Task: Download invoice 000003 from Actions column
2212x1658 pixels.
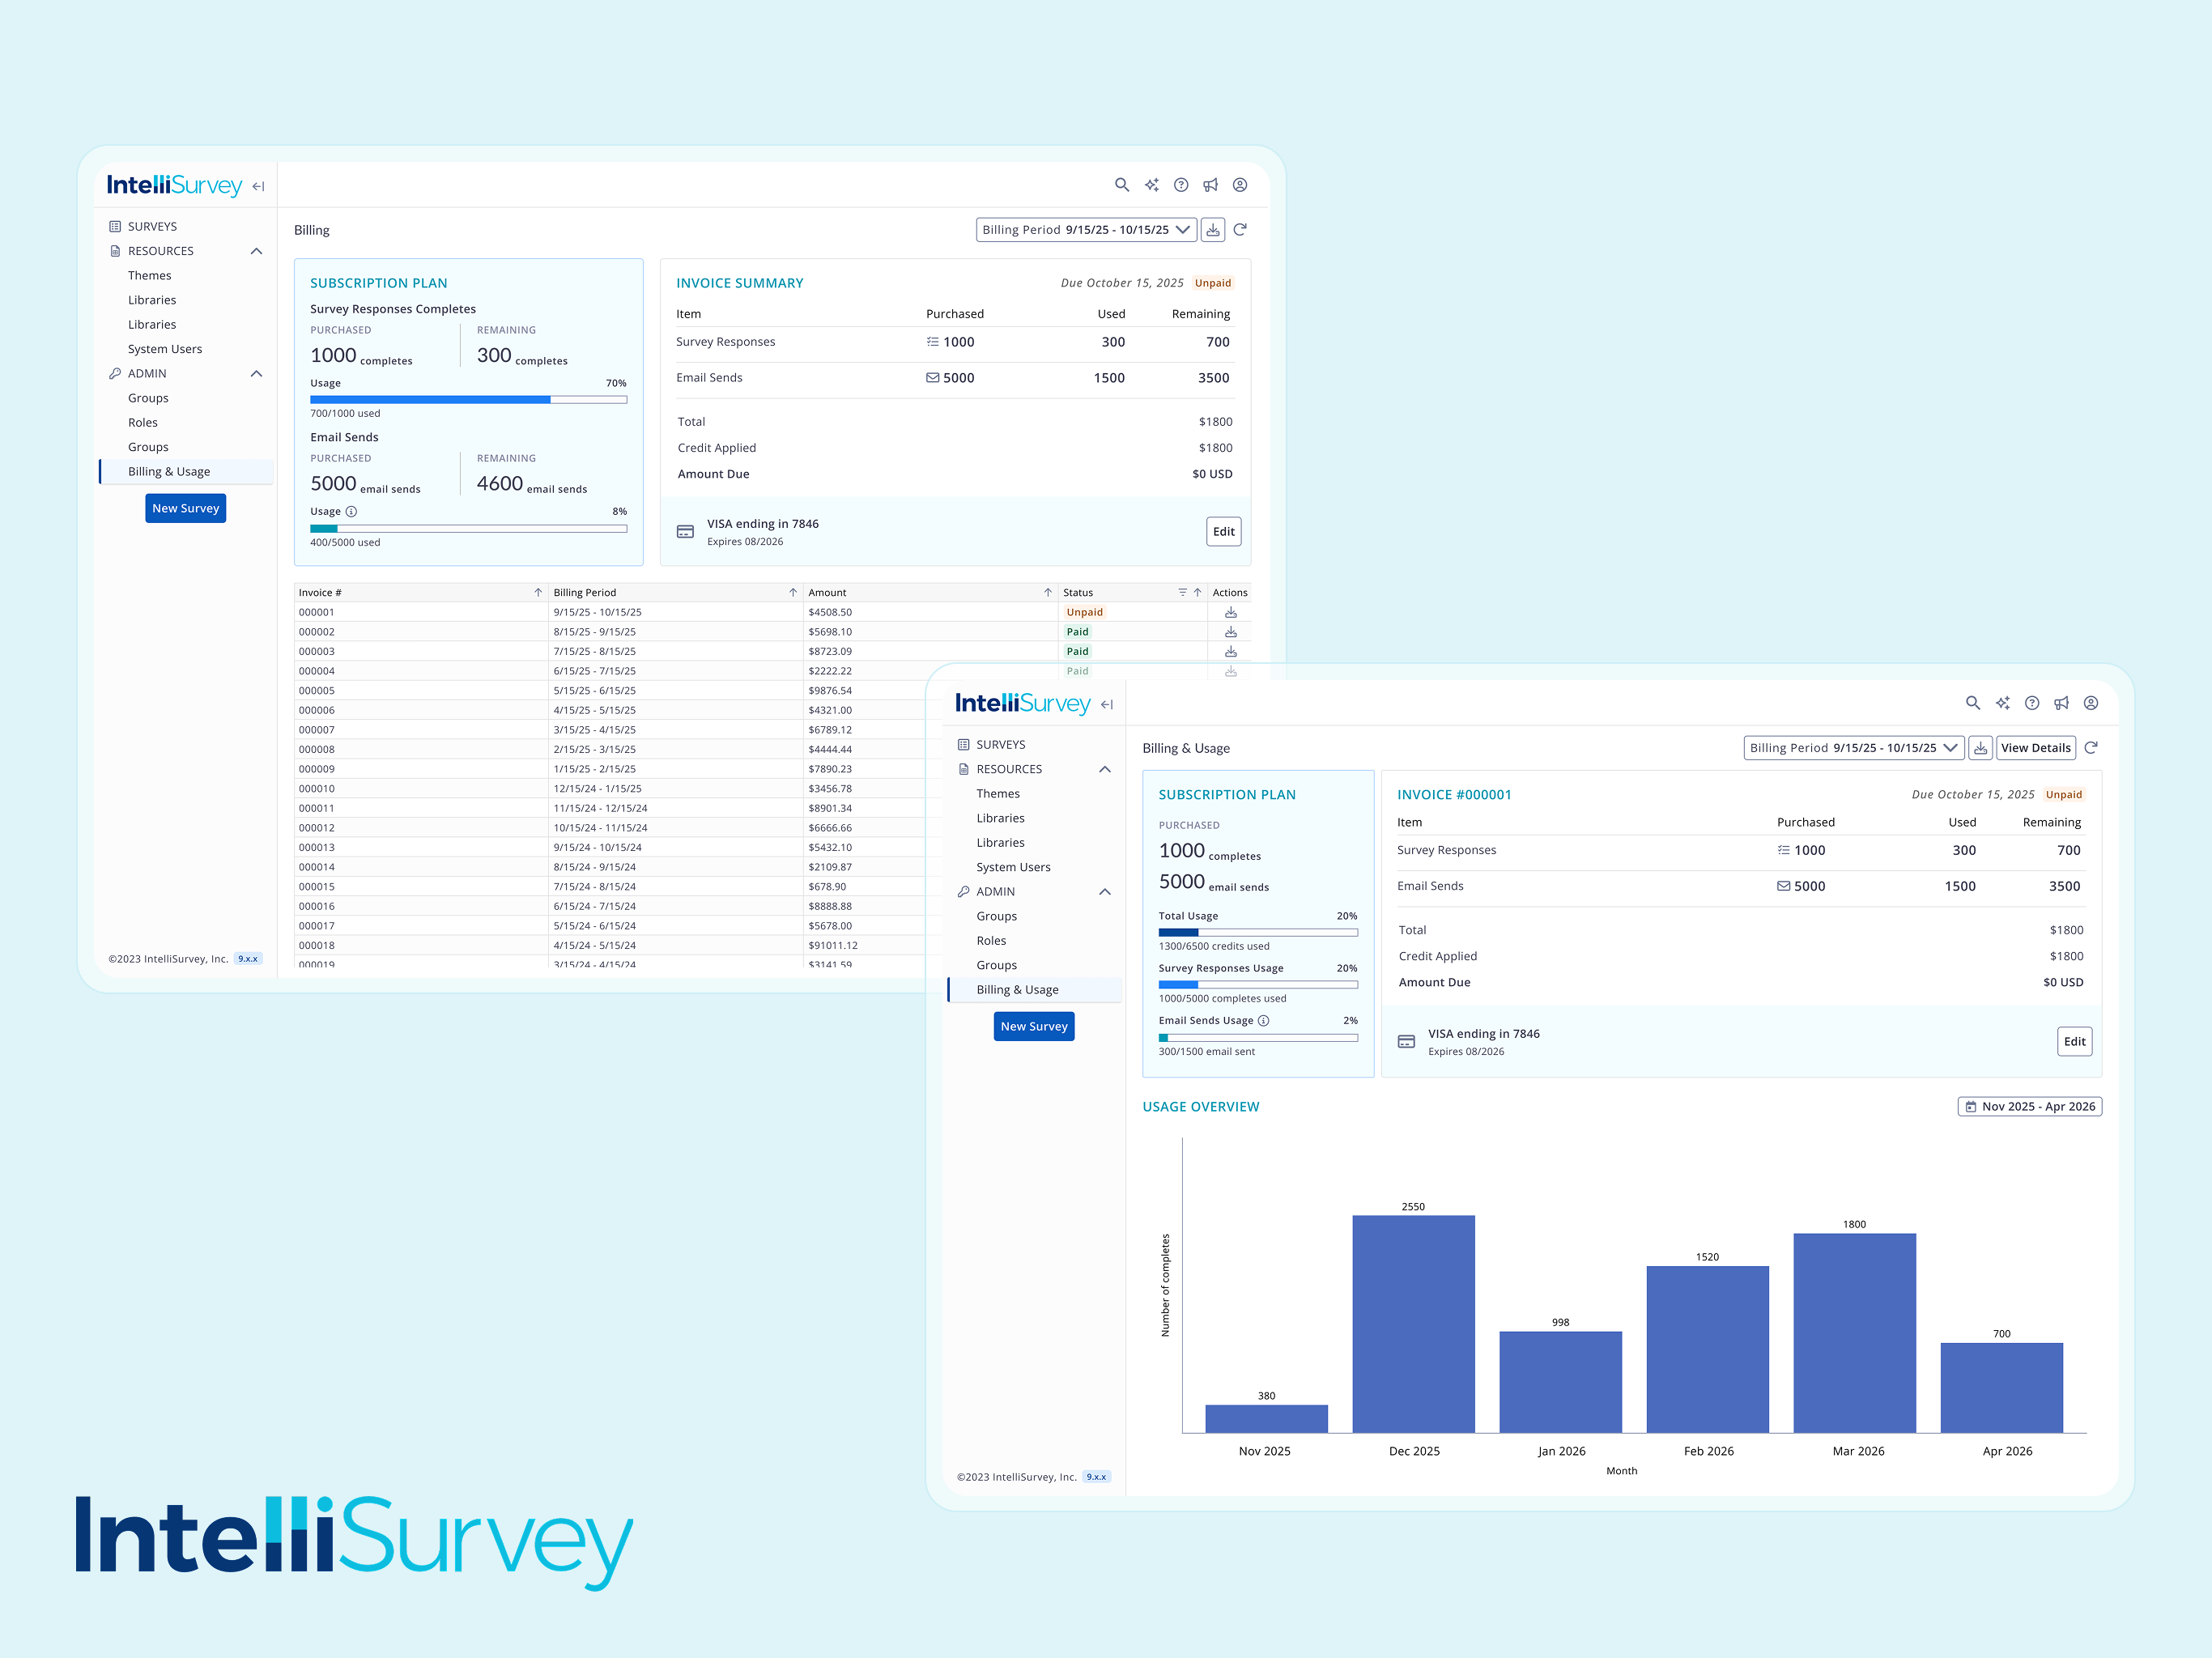Action: (1231, 652)
